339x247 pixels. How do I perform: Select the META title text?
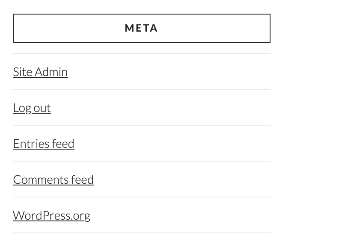(141, 28)
